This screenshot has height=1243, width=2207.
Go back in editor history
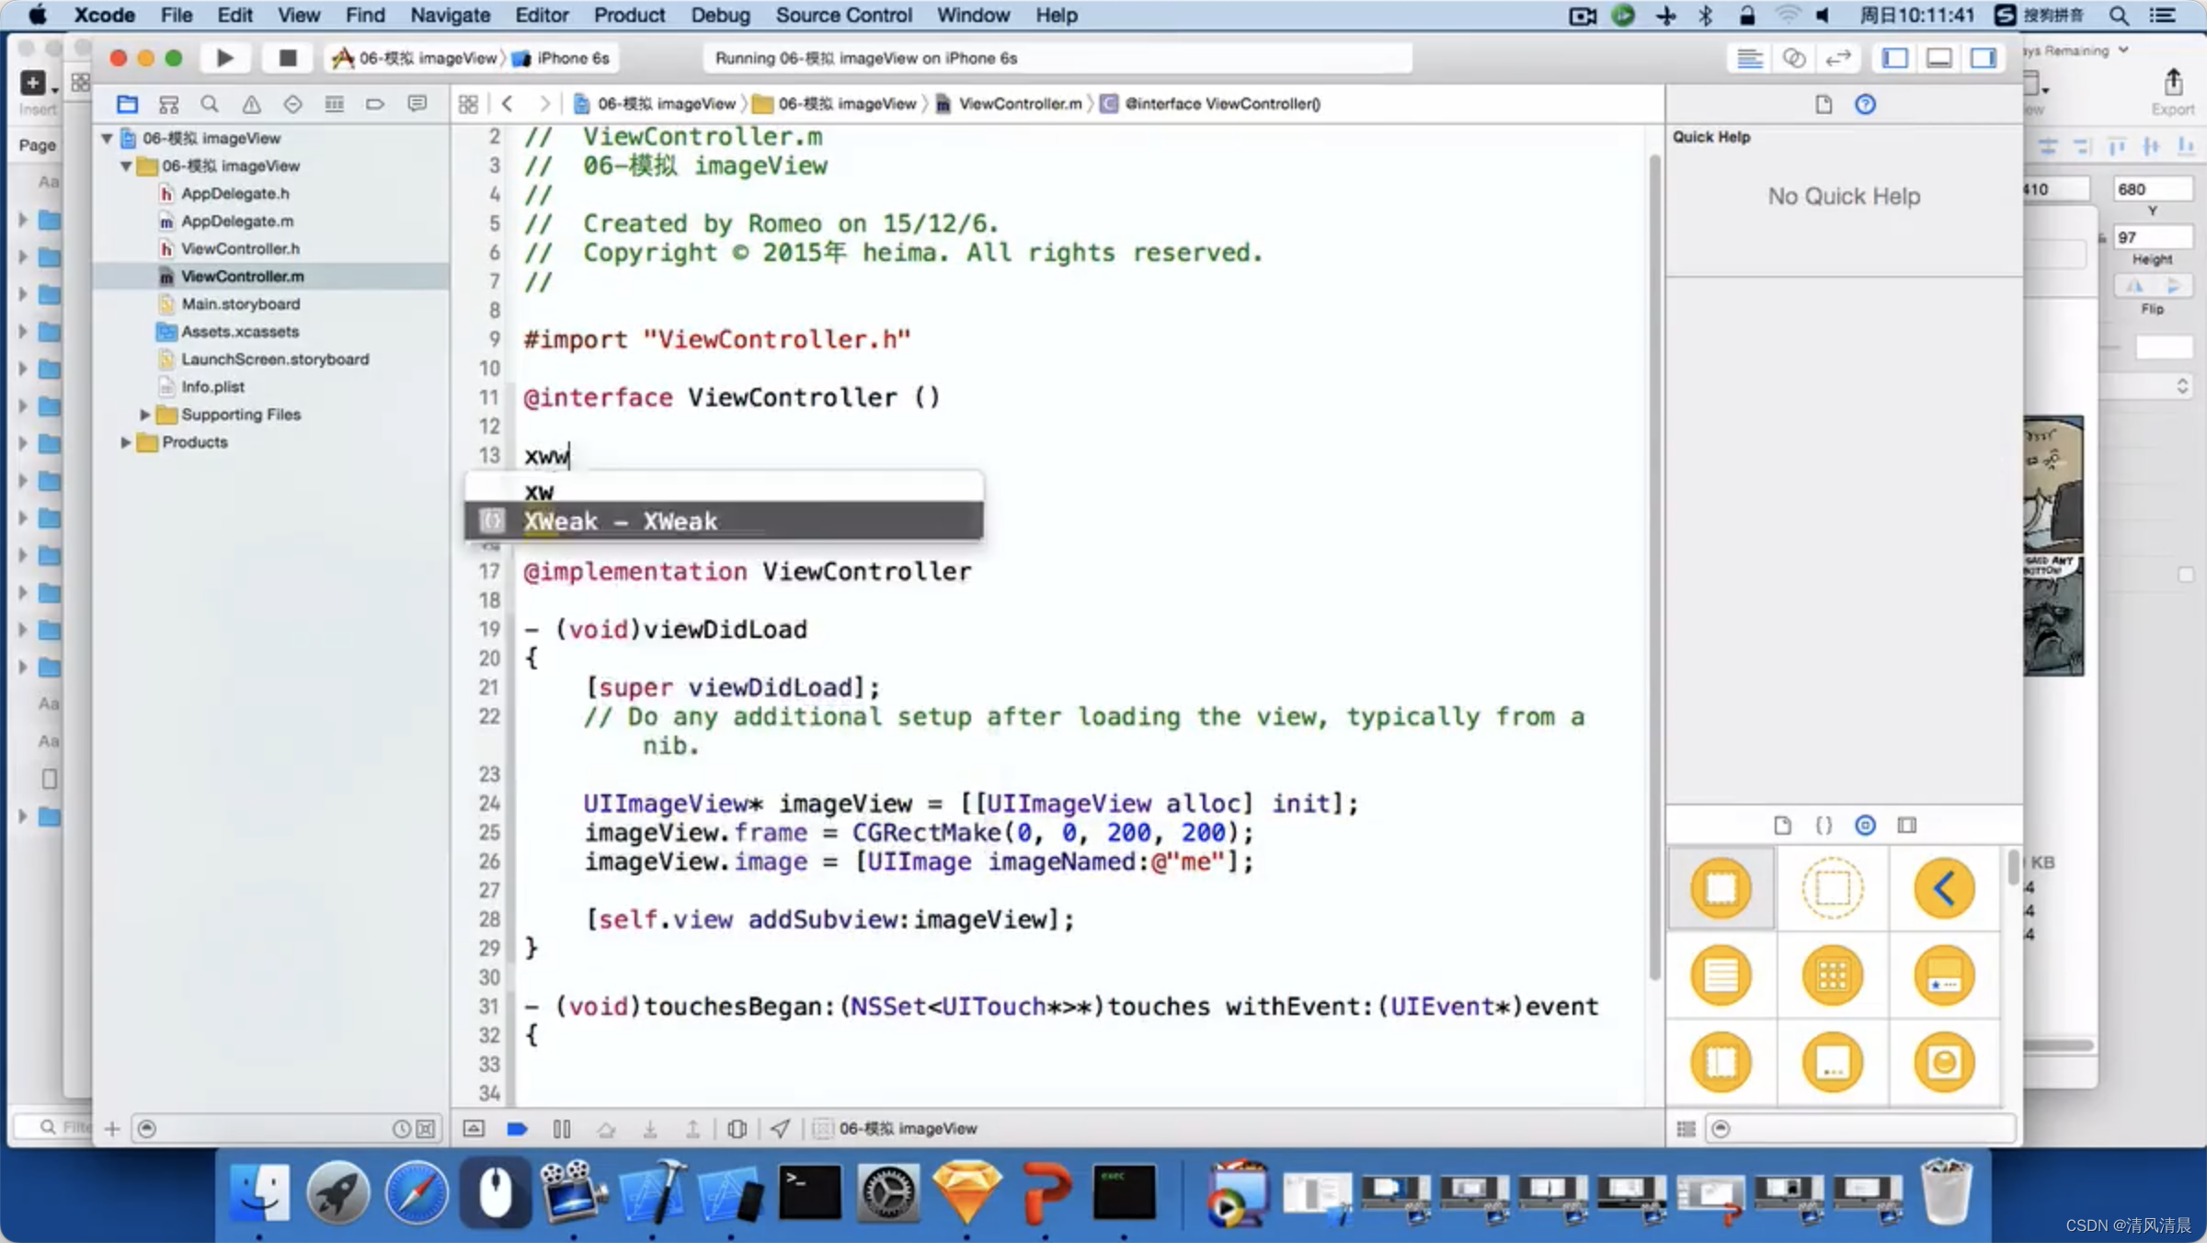click(x=508, y=104)
